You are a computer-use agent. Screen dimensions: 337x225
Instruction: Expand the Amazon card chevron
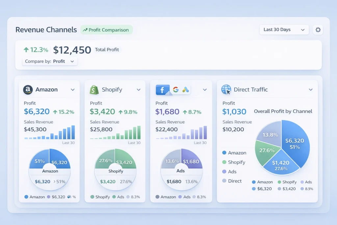point(73,89)
